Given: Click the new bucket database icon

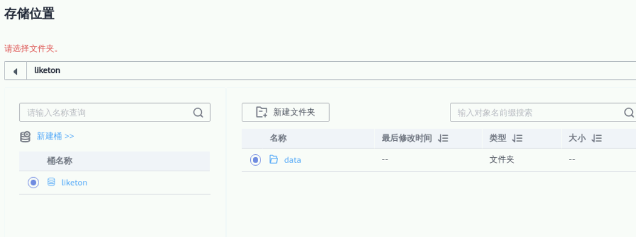Looking at the screenshot, I should coord(25,137).
